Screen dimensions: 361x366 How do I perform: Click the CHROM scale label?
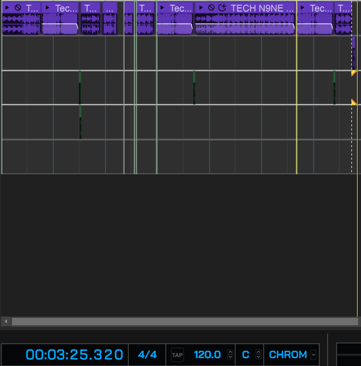288,355
